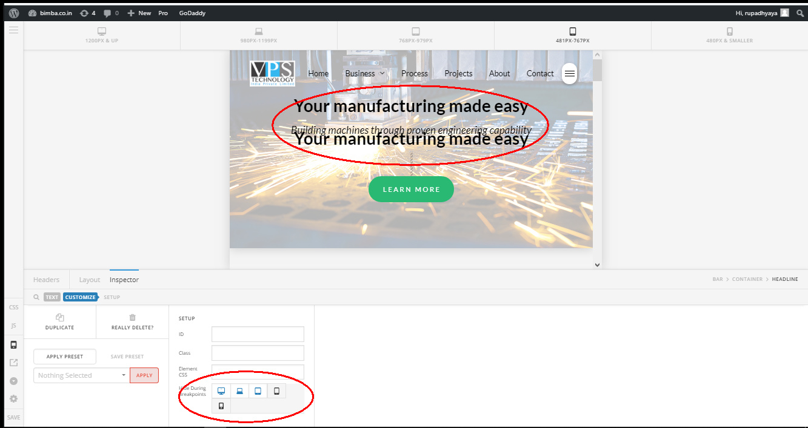Switch to the Headers tab
The height and width of the screenshot is (428, 808).
coord(47,280)
